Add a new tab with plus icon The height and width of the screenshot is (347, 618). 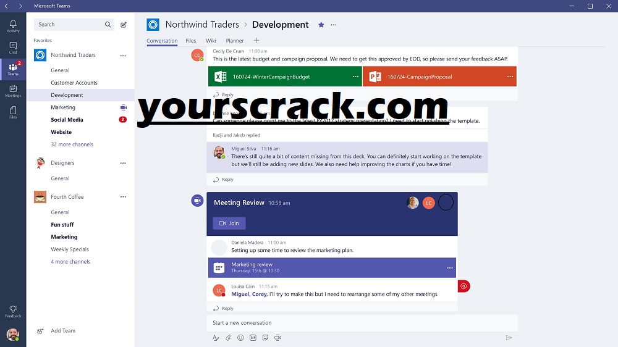point(256,40)
